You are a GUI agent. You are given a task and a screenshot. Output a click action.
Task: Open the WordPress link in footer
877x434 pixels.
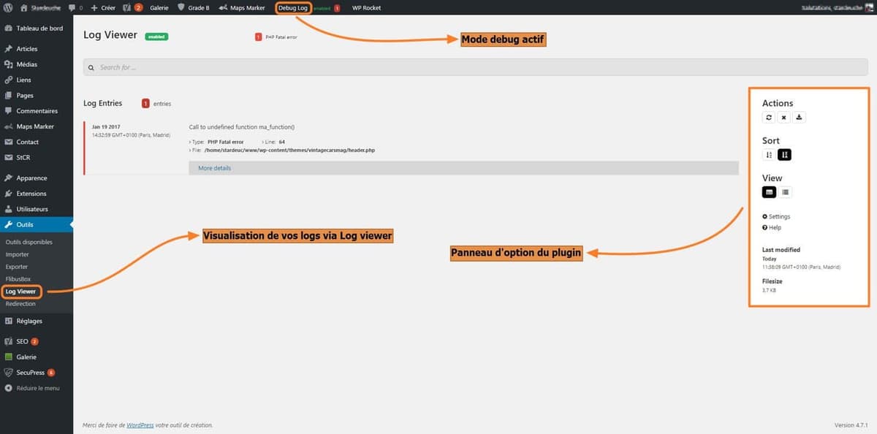(x=139, y=425)
